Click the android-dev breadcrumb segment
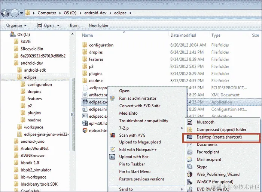Image resolution: width=262 pixels, height=192 pixels. point(95,13)
